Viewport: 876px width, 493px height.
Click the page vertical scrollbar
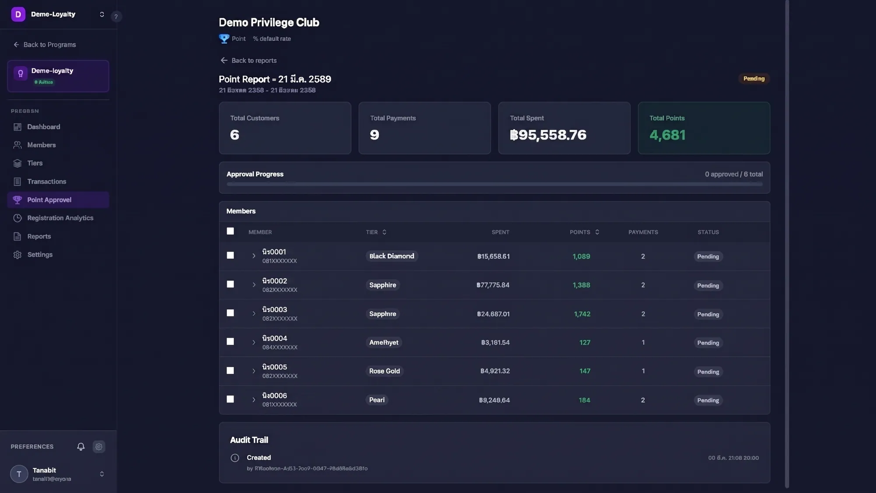787,244
